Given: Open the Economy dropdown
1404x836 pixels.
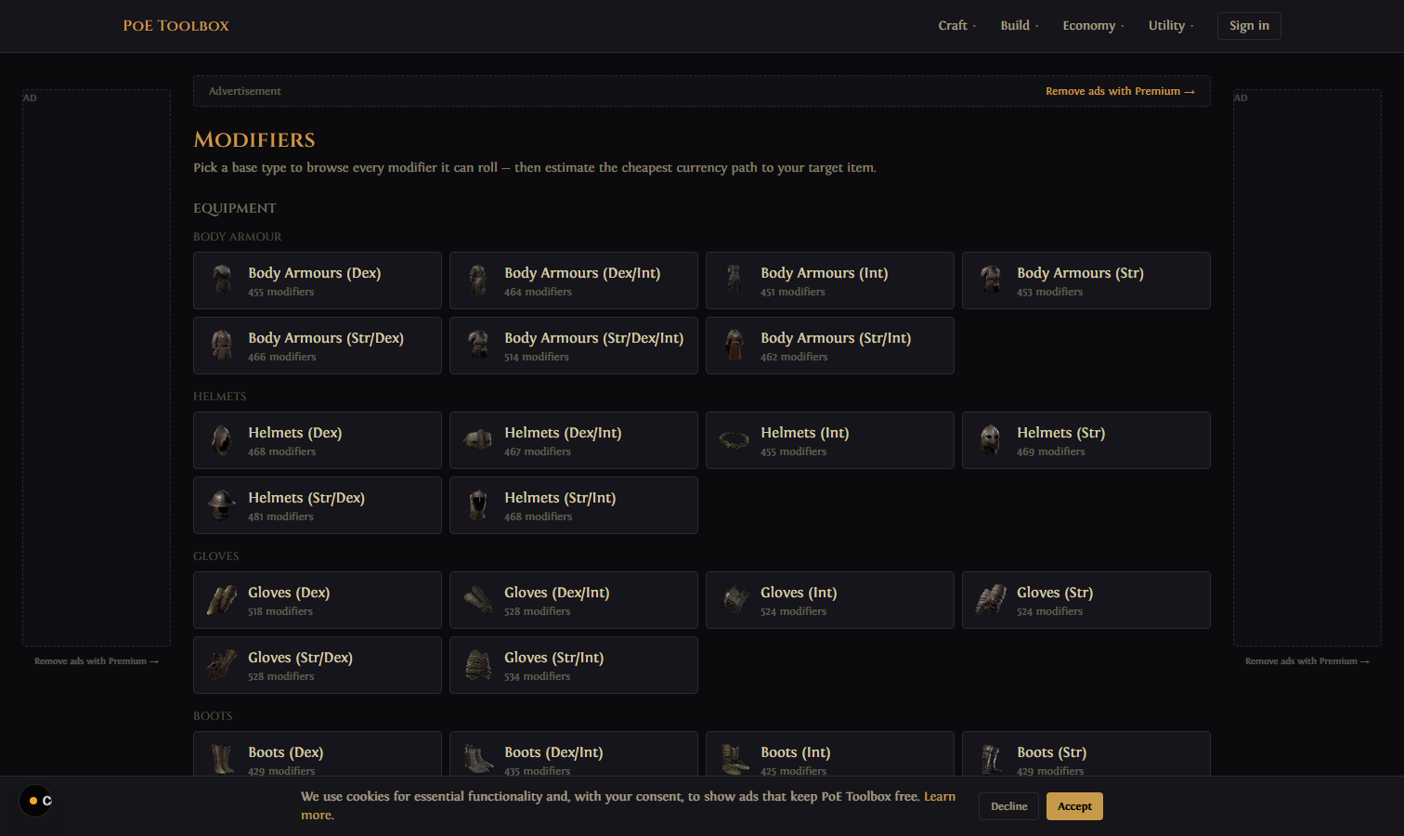Looking at the screenshot, I should coord(1093,26).
